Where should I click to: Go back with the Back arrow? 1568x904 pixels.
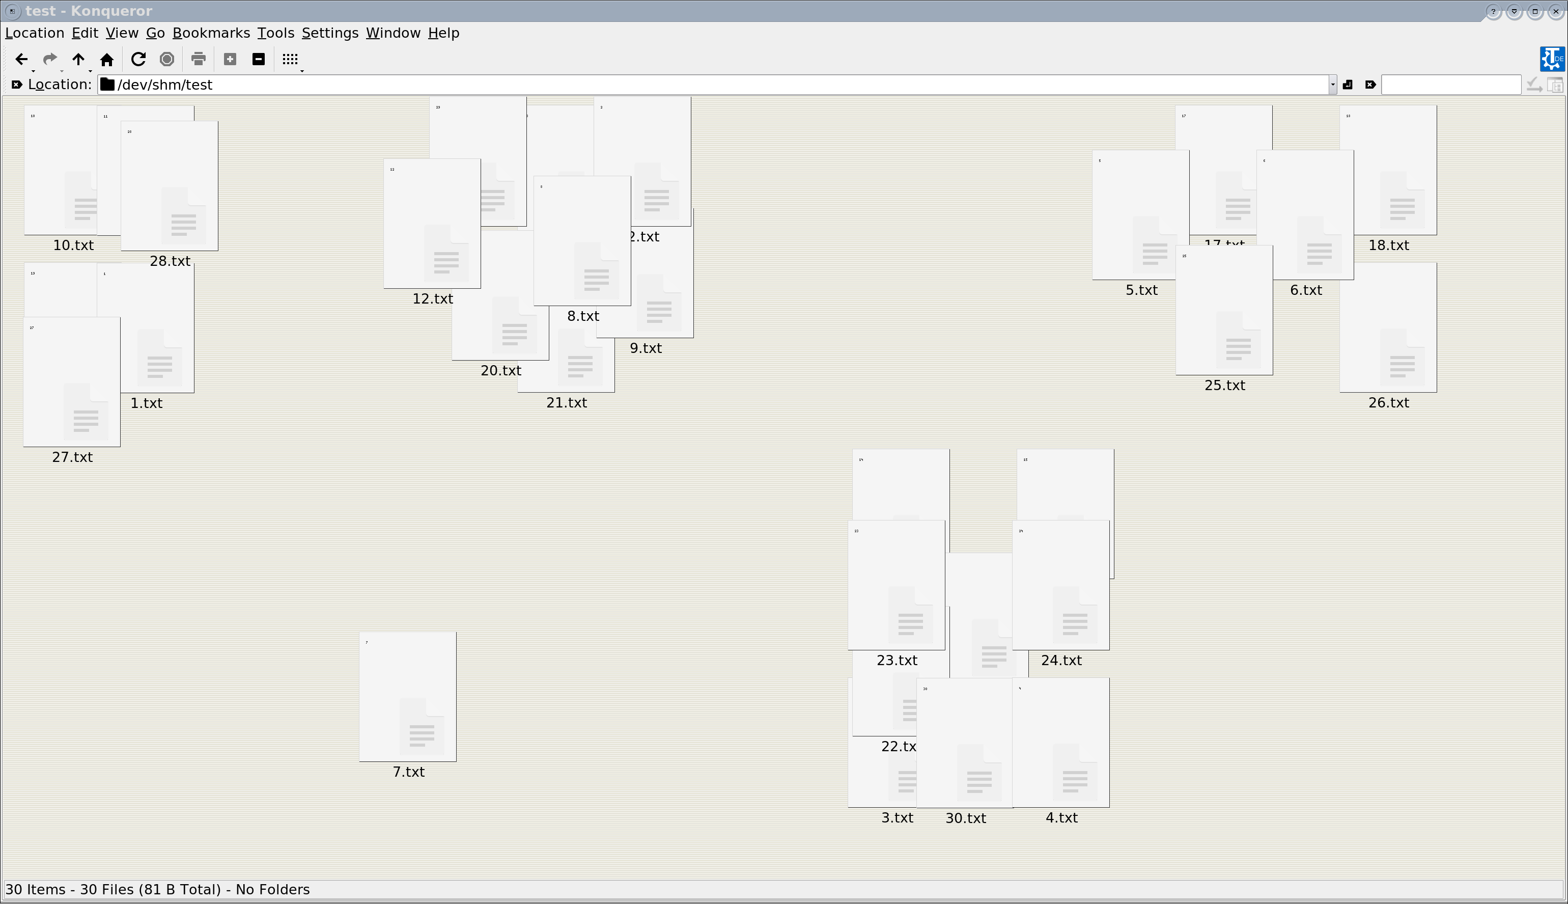(21, 59)
